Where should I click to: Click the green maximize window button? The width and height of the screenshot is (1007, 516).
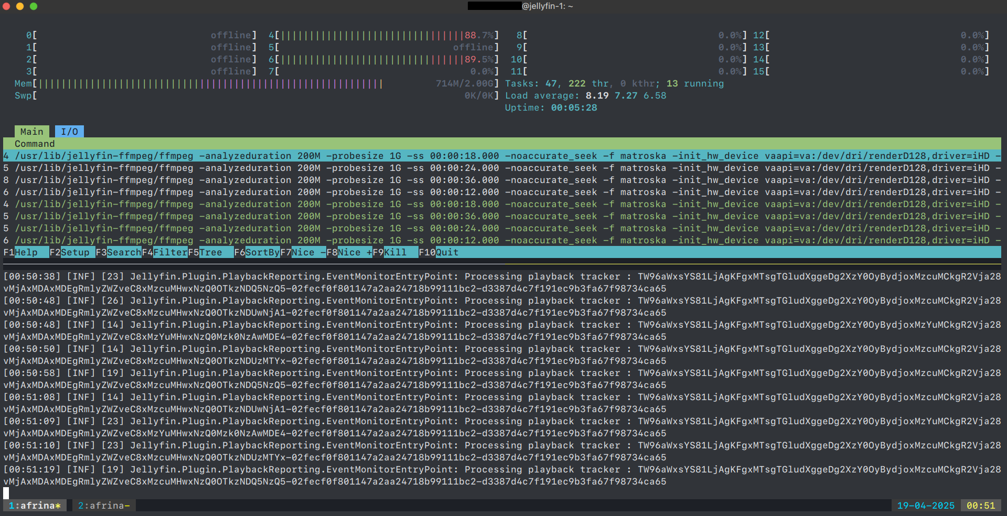[34, 6]
